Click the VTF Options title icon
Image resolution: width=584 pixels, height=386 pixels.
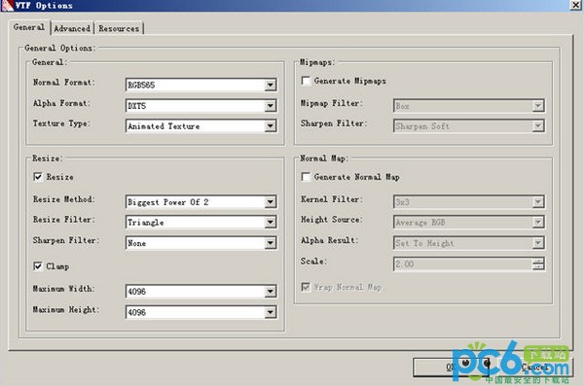tap(7, 5)
